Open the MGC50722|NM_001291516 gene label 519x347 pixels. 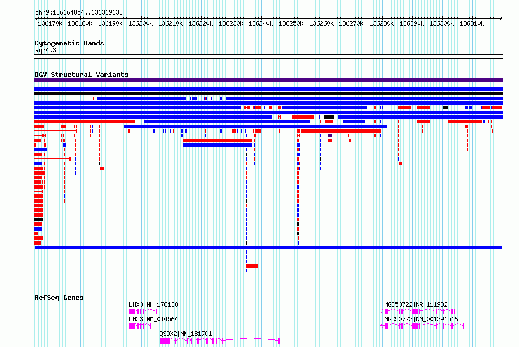421,319
